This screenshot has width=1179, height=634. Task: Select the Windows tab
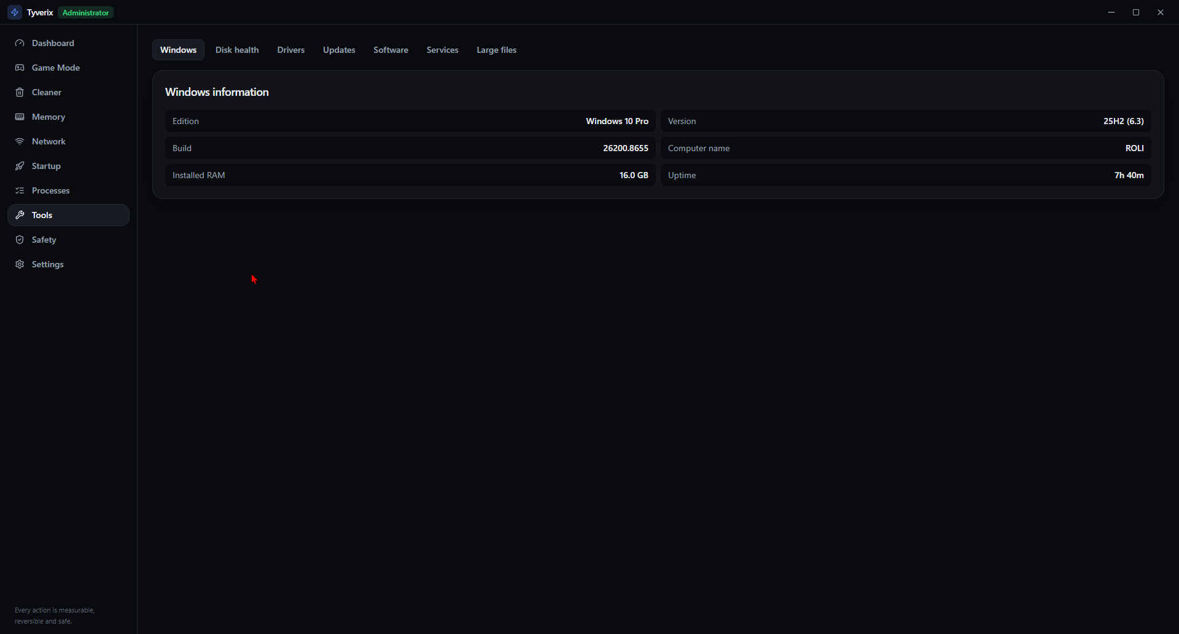(178, 50)
